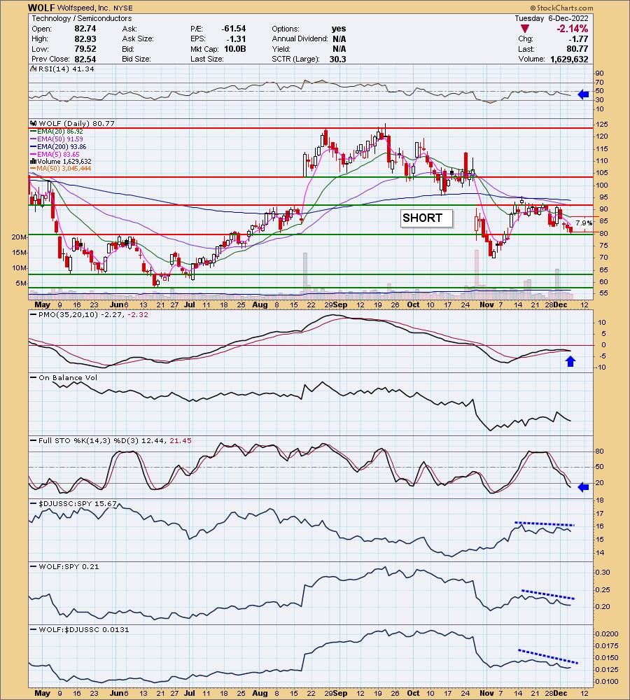Click the On Balance Vol label
This screenshot has width=630, height=700.
pos(67,377)
